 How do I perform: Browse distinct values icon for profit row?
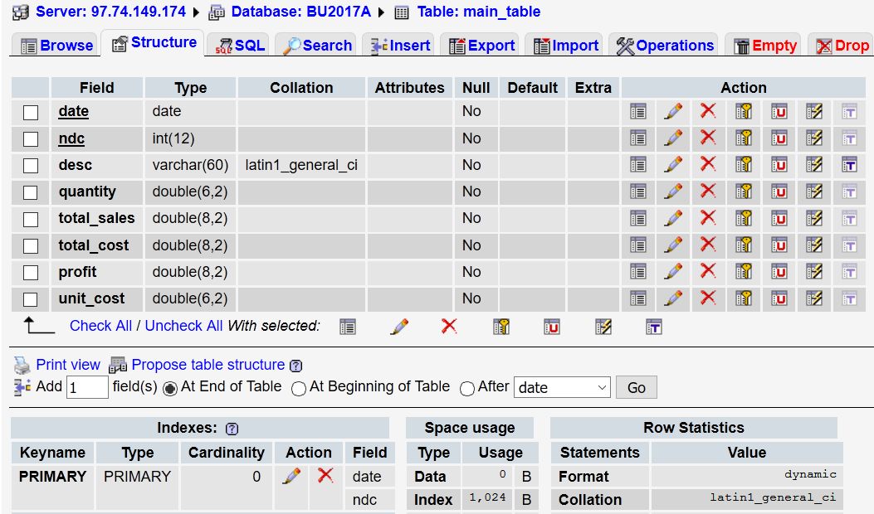(638, 272)
